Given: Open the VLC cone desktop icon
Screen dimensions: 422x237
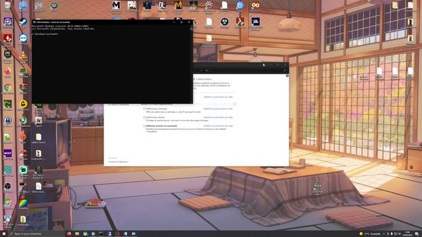Looking at the screenshot, I should 24,55.
